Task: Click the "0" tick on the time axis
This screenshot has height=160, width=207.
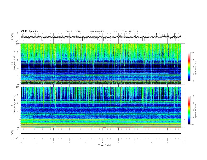Action: tap(21, 142)
